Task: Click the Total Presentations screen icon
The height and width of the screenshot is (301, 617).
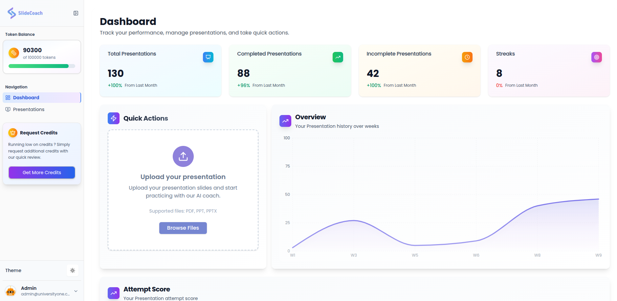Action: pyautogui.click(x=208, y=57)
